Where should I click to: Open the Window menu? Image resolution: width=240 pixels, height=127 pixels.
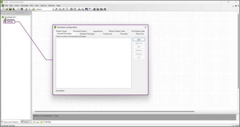pyautogui.click(x=52, y=6)
